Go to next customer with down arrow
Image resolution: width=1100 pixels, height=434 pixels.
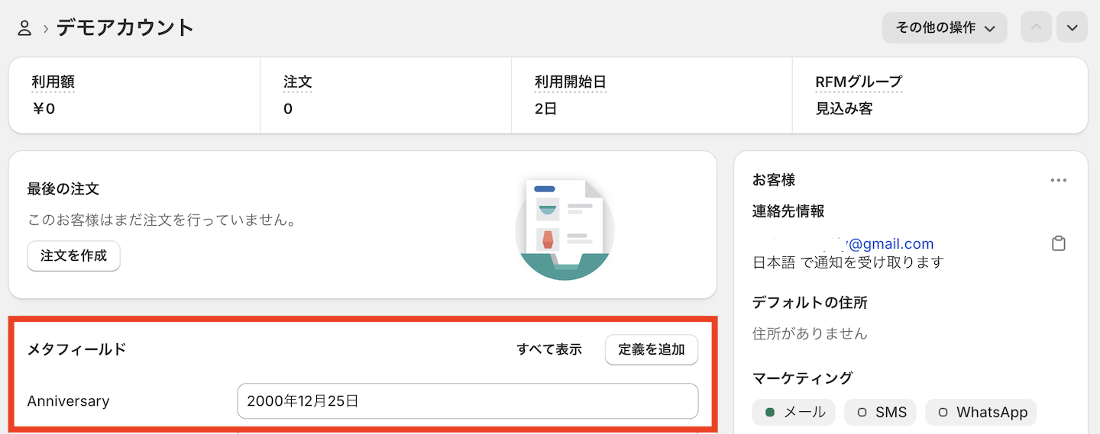(x=1072, y=27)
